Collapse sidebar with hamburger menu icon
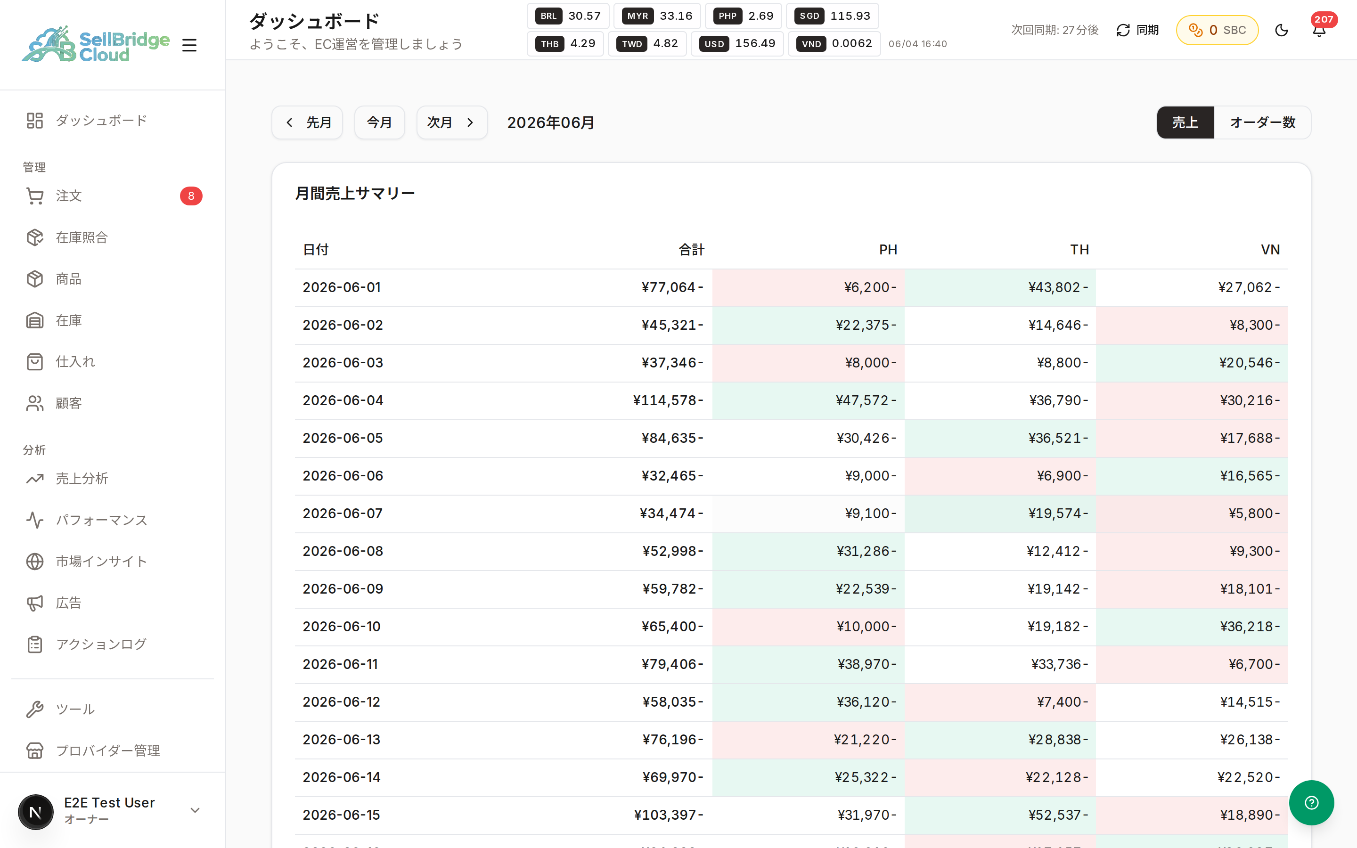The width and height of the screenshot is (1357, 848). (x=189, y=45)
